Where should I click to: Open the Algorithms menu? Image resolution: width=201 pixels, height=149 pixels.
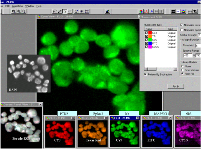(17, 6)
